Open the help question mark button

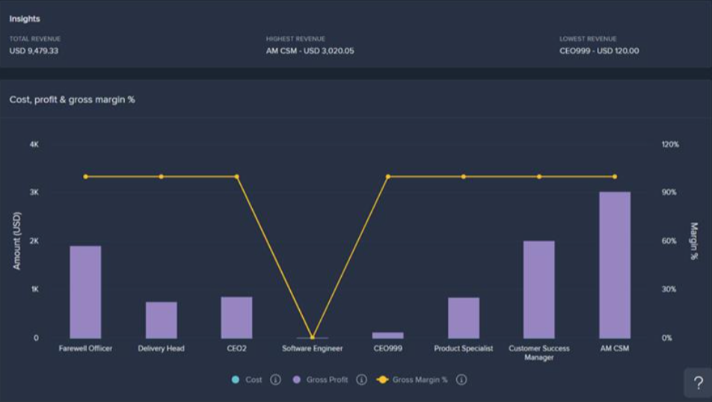698,383
